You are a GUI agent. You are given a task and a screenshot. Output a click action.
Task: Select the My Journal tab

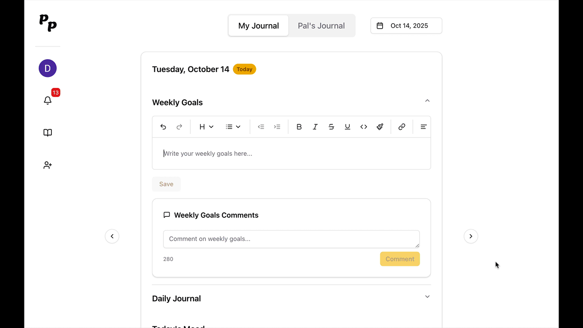258,26
